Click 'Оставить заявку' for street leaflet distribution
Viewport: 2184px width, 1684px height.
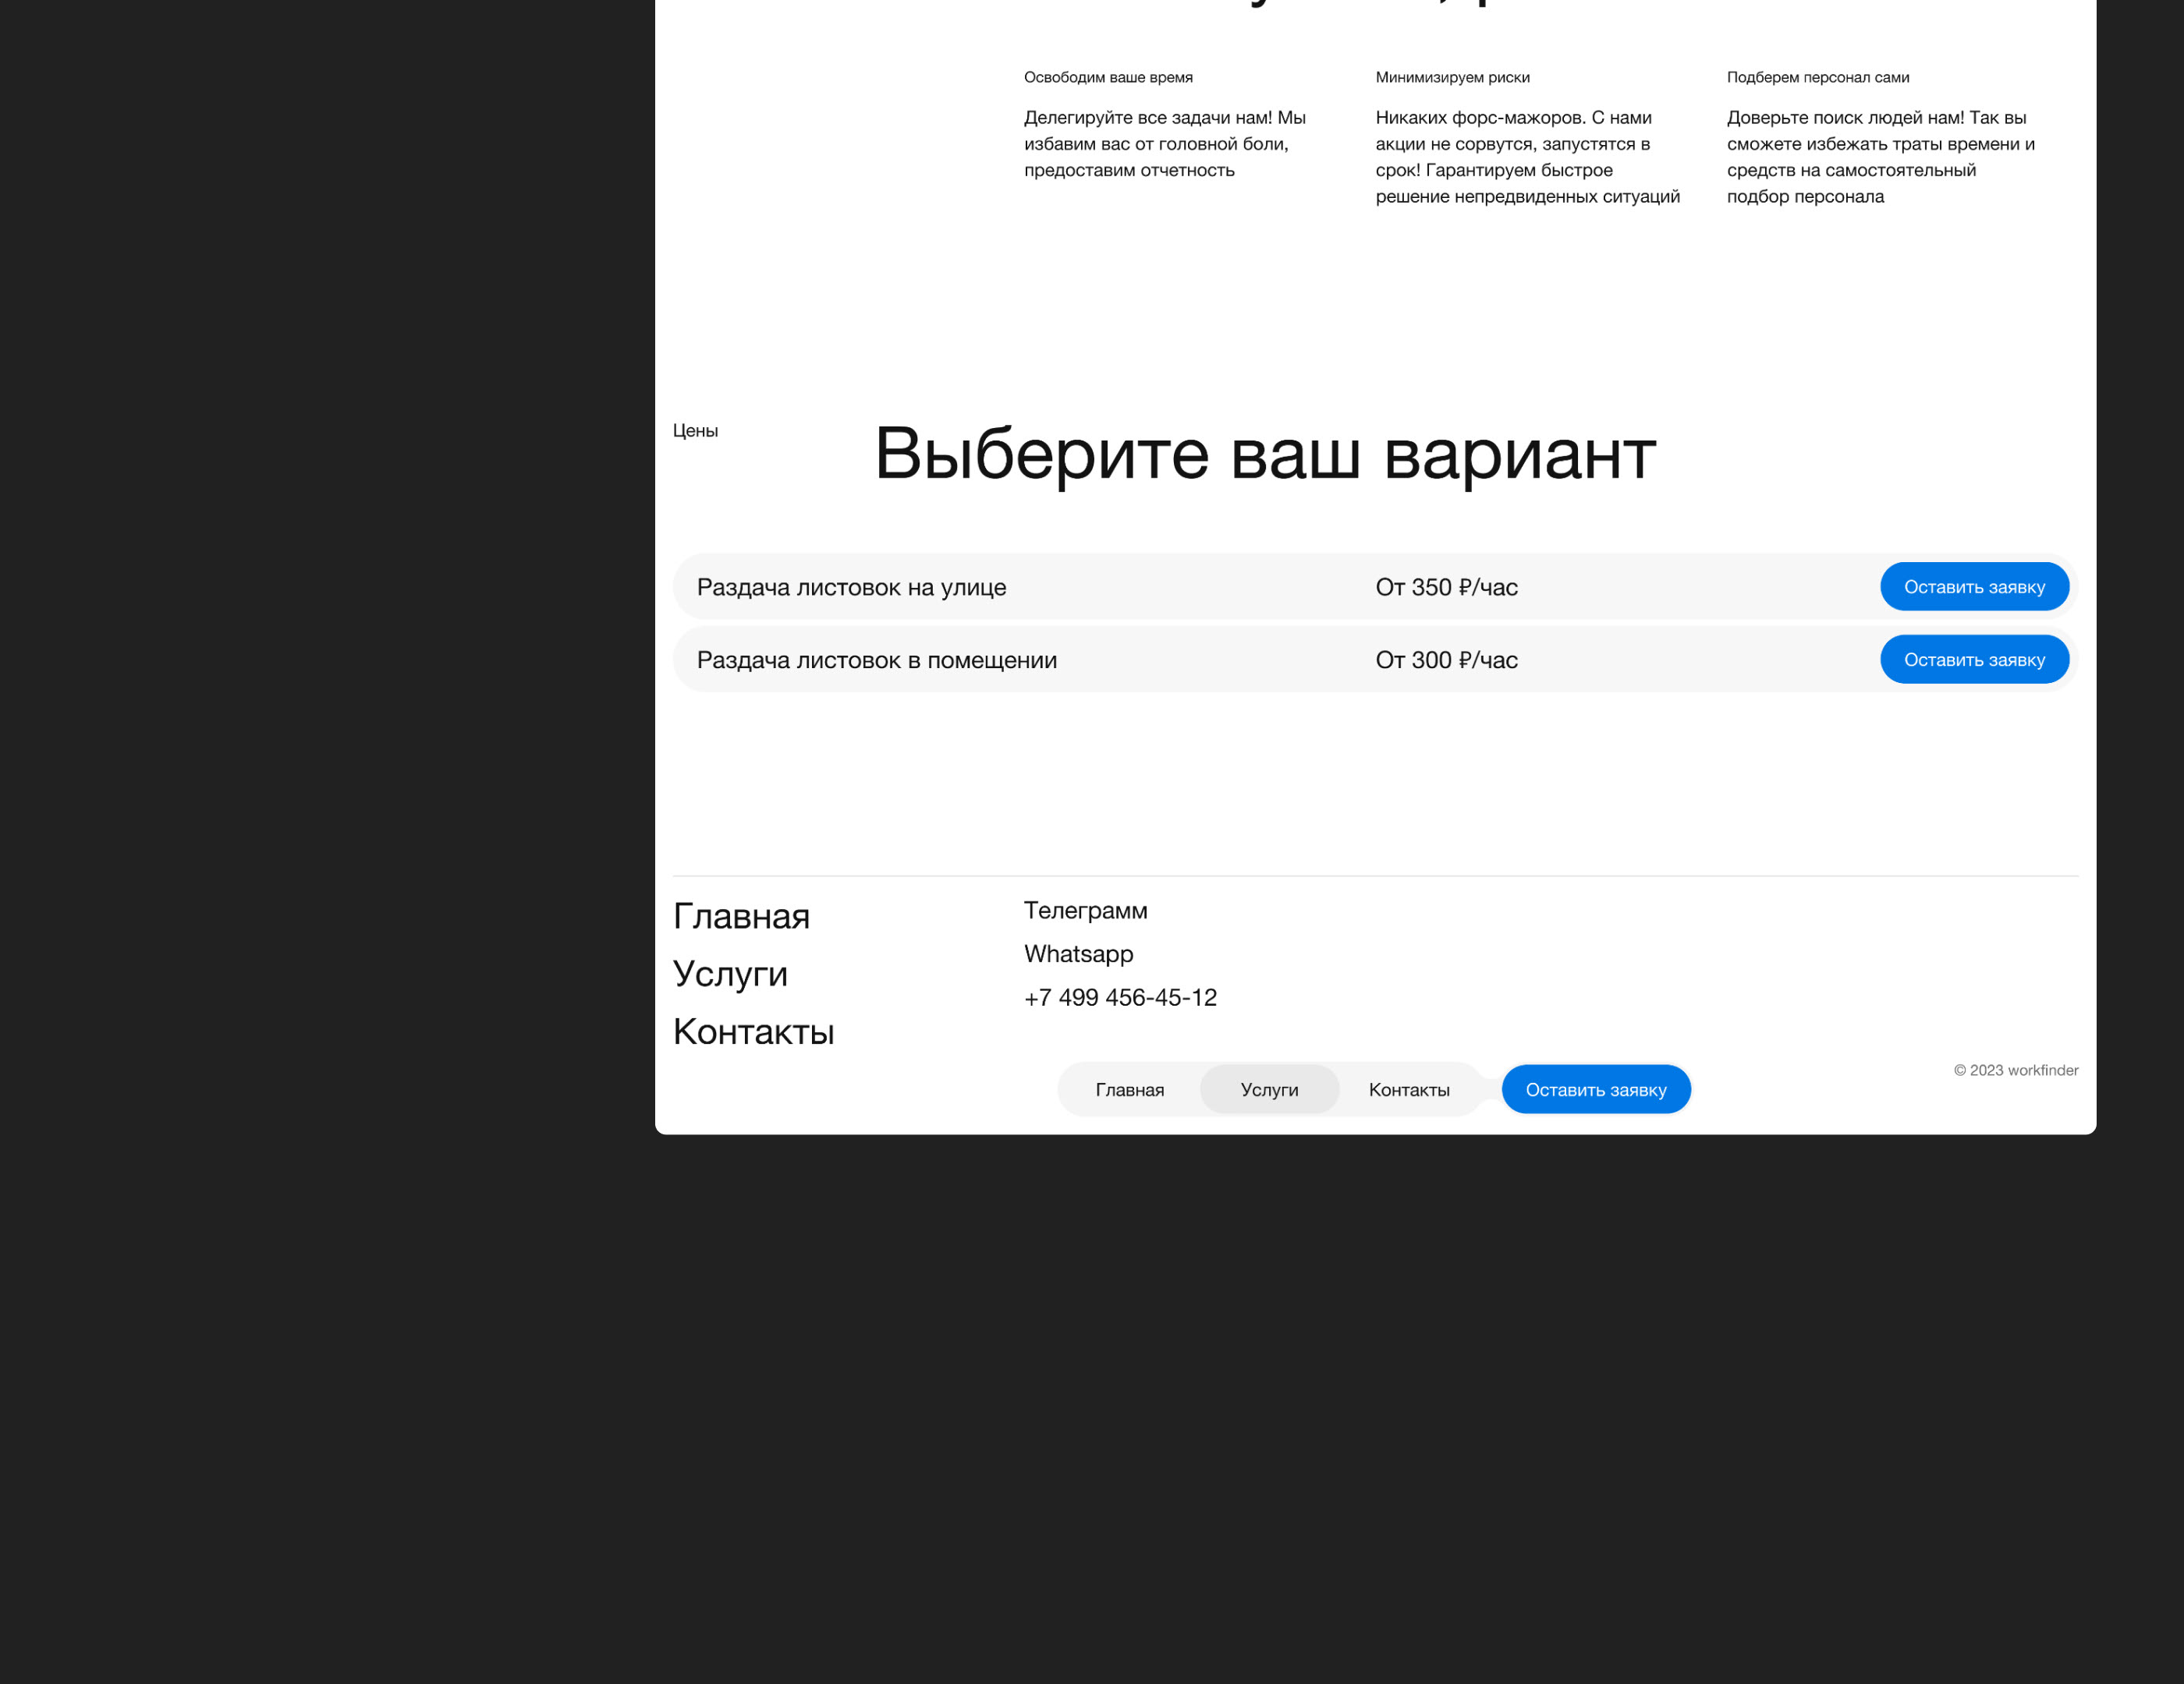1973,586
